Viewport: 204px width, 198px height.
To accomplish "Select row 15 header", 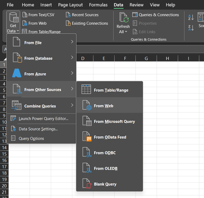I will pyautogui.click(x=4, y=154).
